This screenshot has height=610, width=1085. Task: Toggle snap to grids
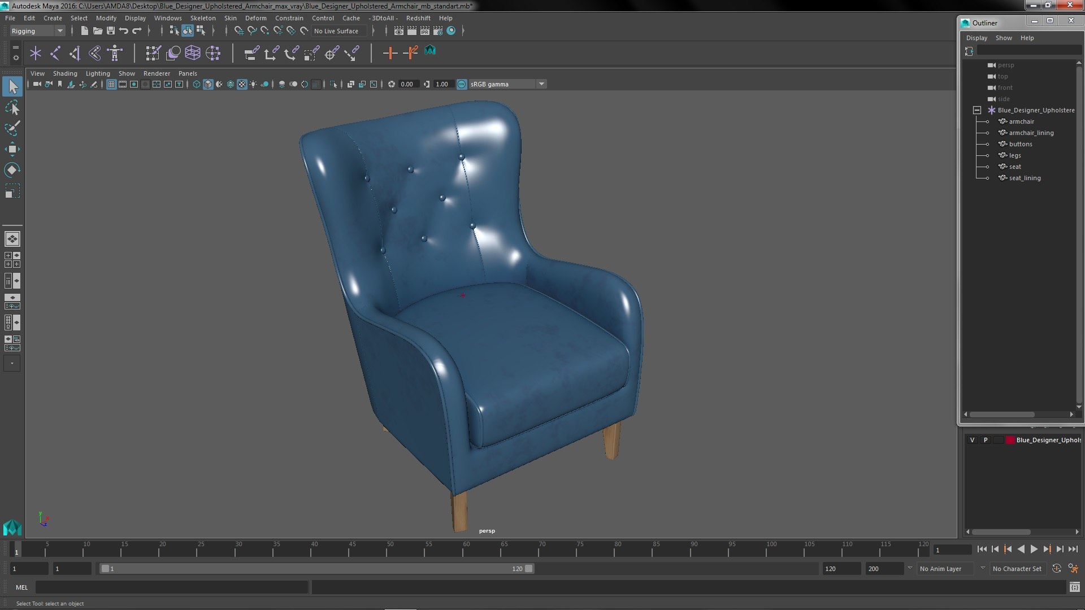[x=239, y=31]
